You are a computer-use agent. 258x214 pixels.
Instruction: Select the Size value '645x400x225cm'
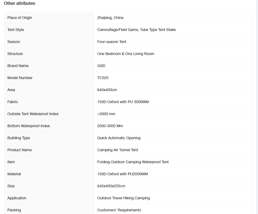111,186
